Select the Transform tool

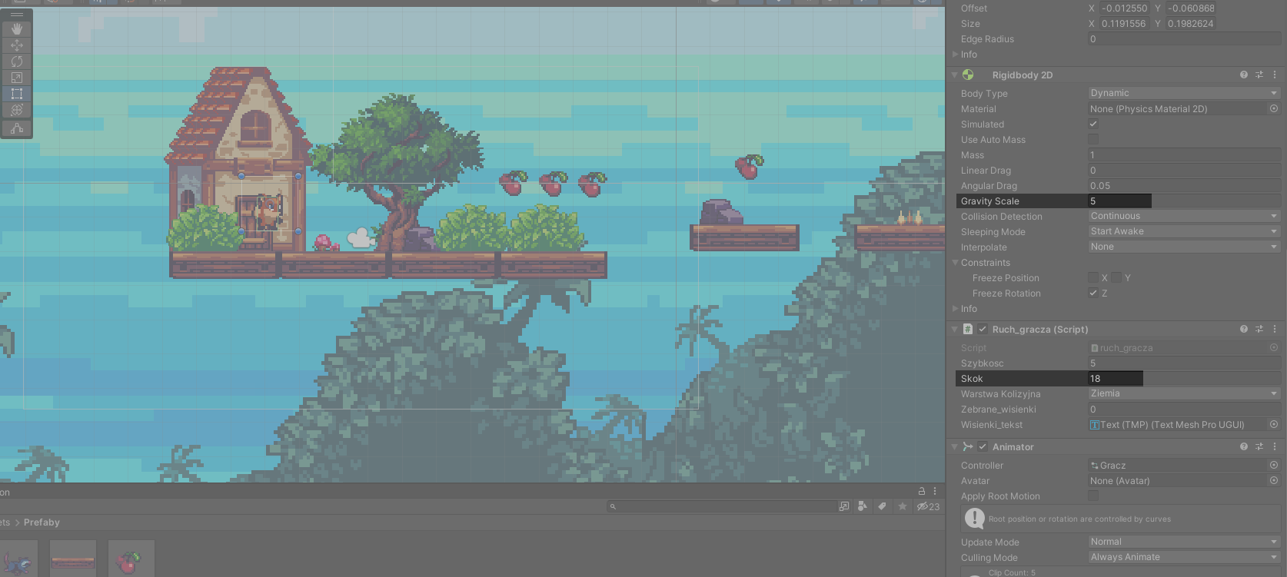(x=17, y=110)
